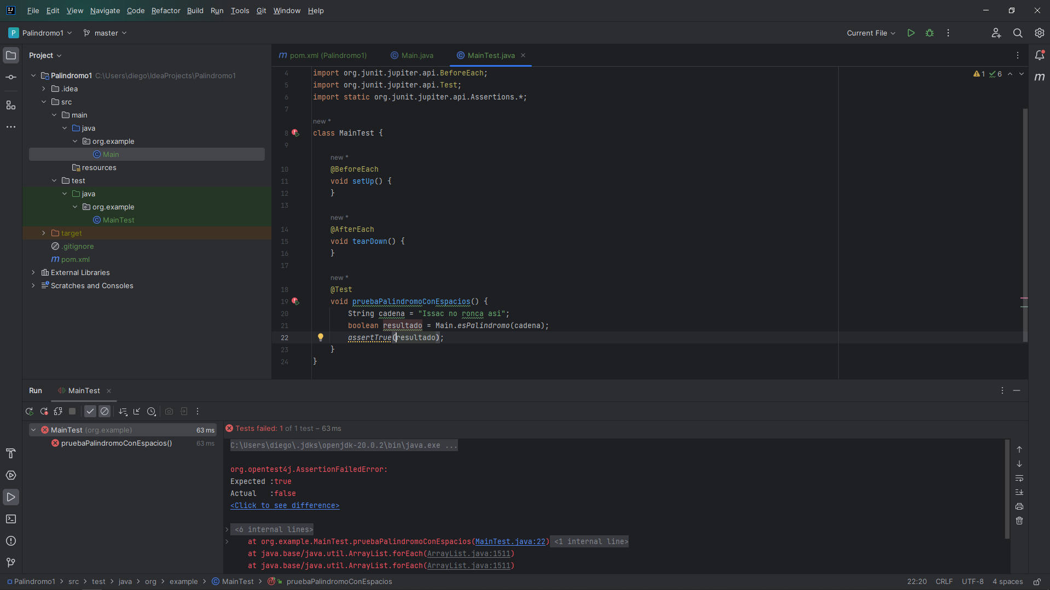Switch to the Main.java tab

click(417, 55)
